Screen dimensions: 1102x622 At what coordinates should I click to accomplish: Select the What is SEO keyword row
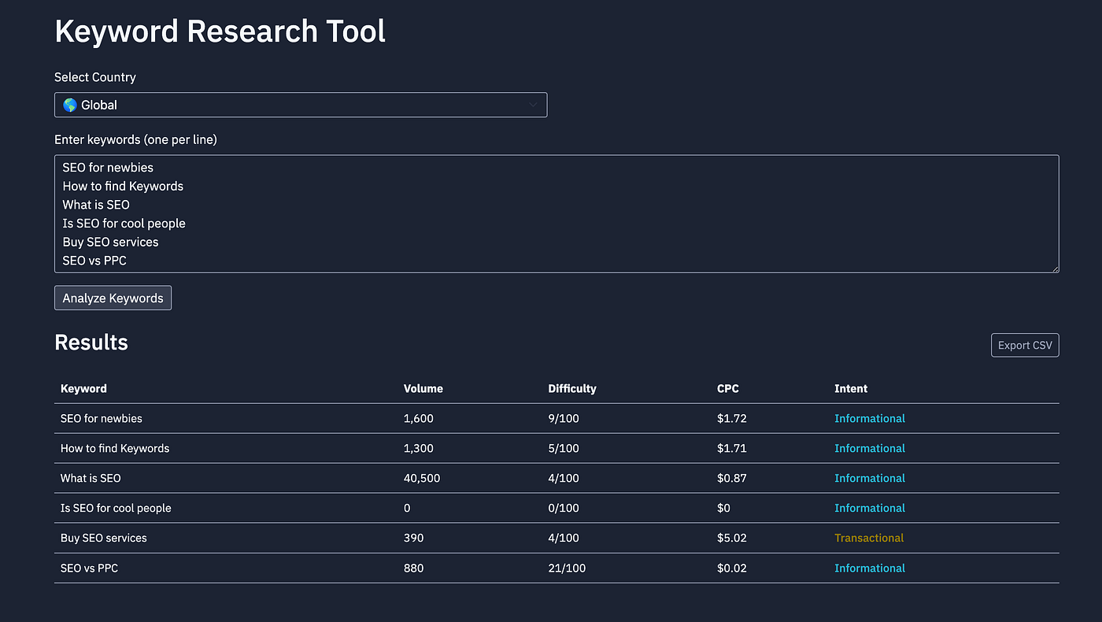[91, 478]
